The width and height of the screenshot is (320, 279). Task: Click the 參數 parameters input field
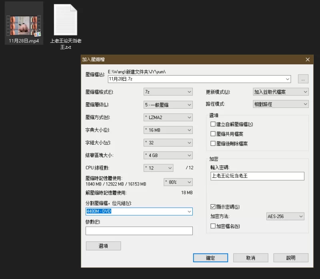coord(139,231)
